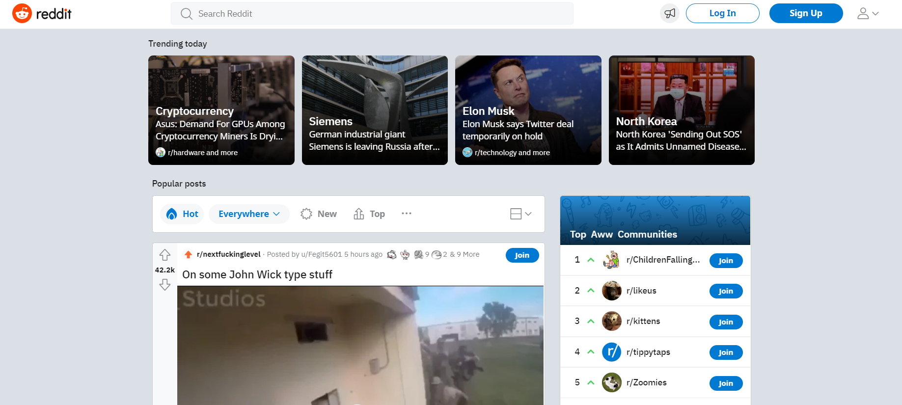902x405 pixels.
Task: Open u/Fegit5601 user profile link
Action: (321, 254)
